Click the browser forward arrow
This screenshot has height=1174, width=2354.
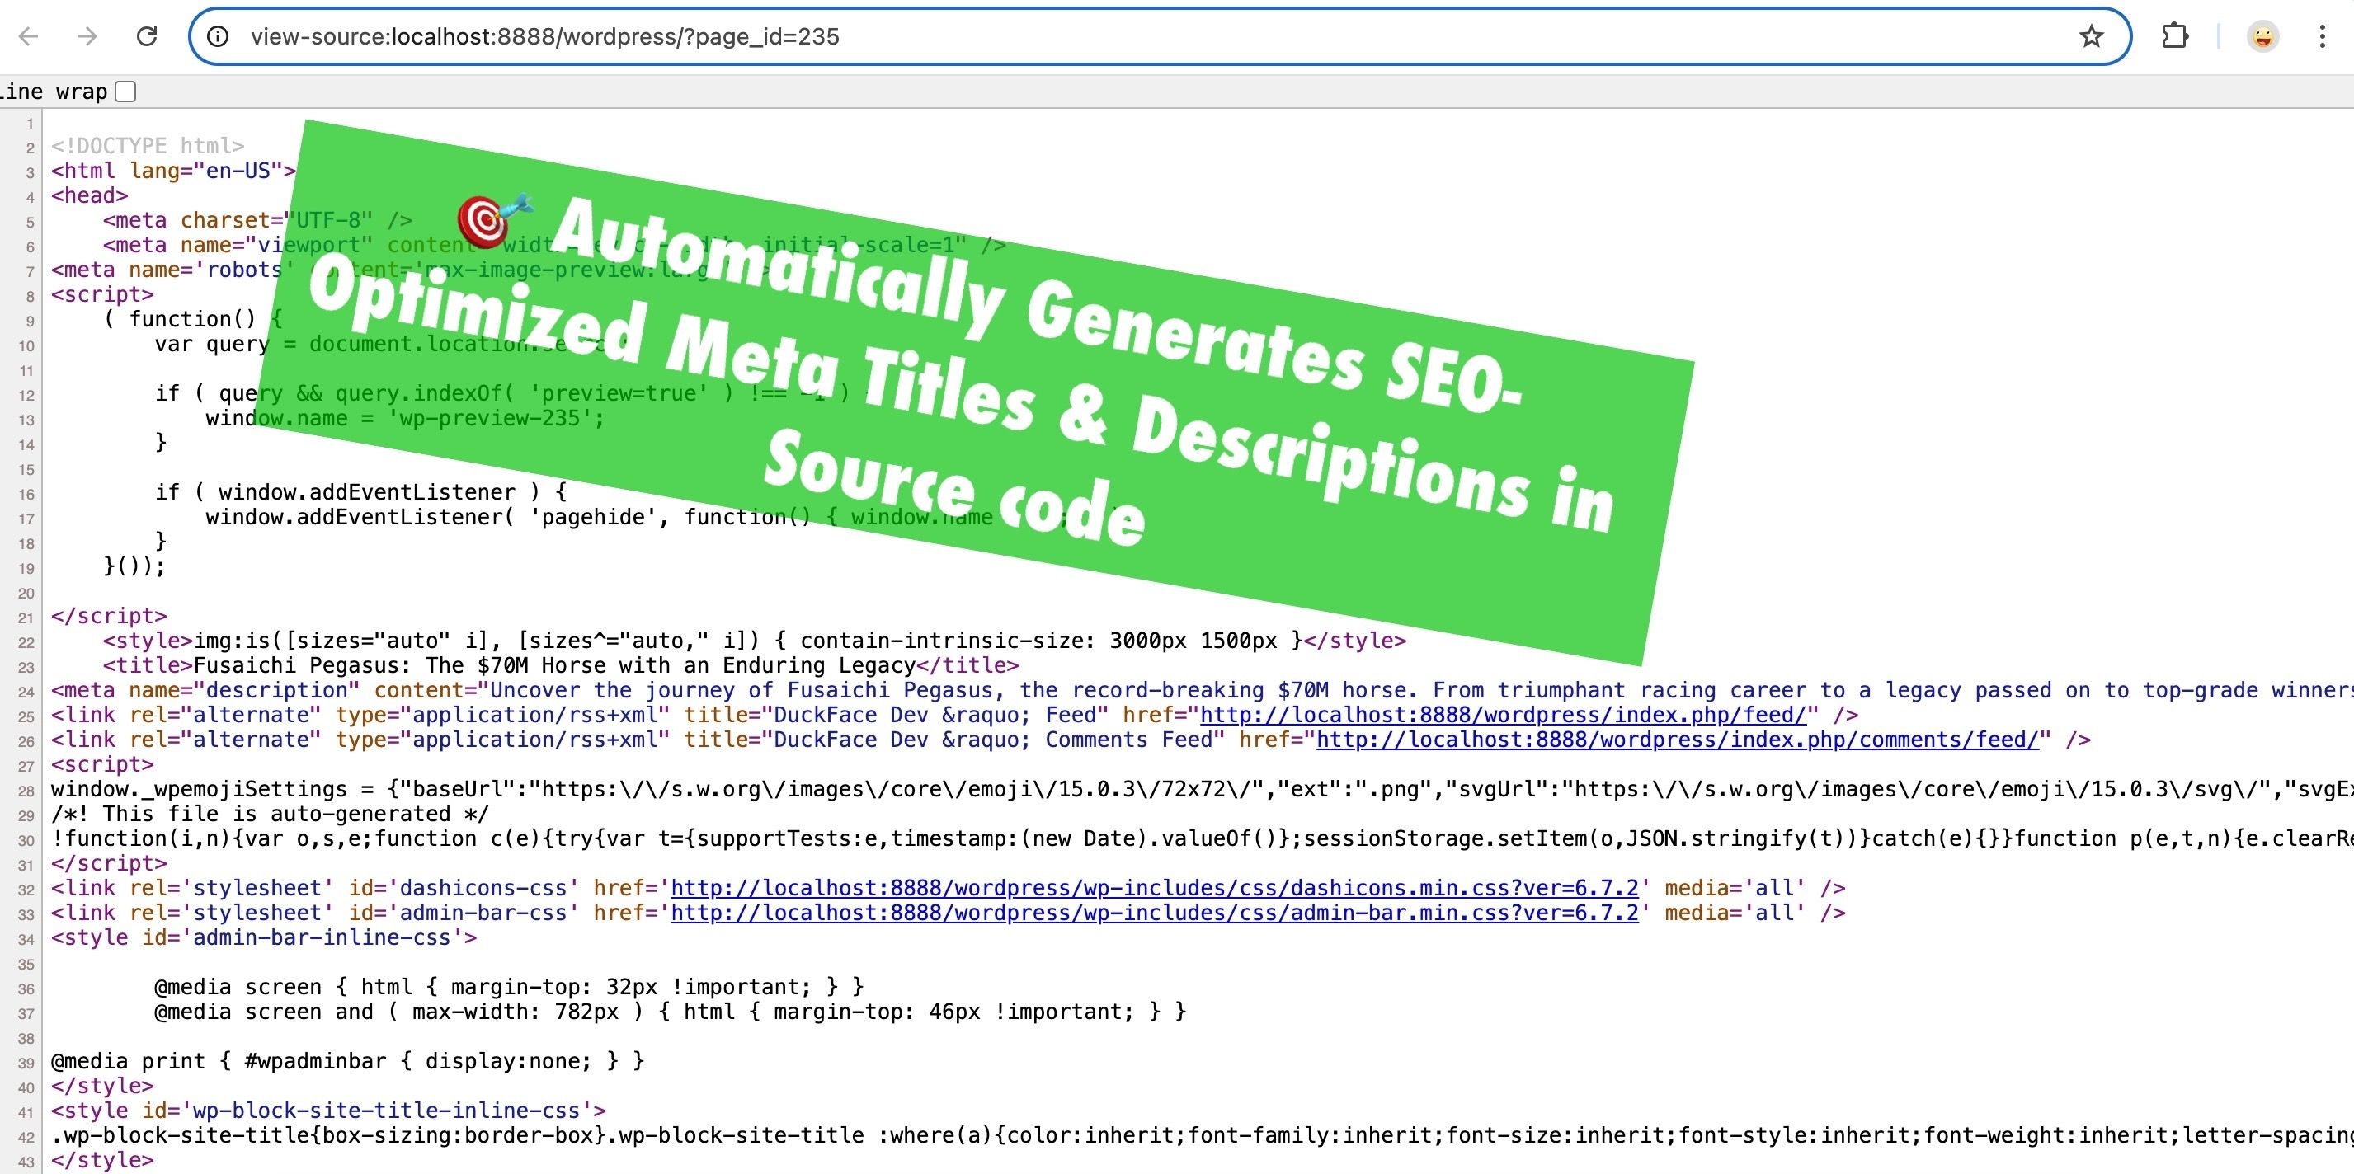pos(87,36)
